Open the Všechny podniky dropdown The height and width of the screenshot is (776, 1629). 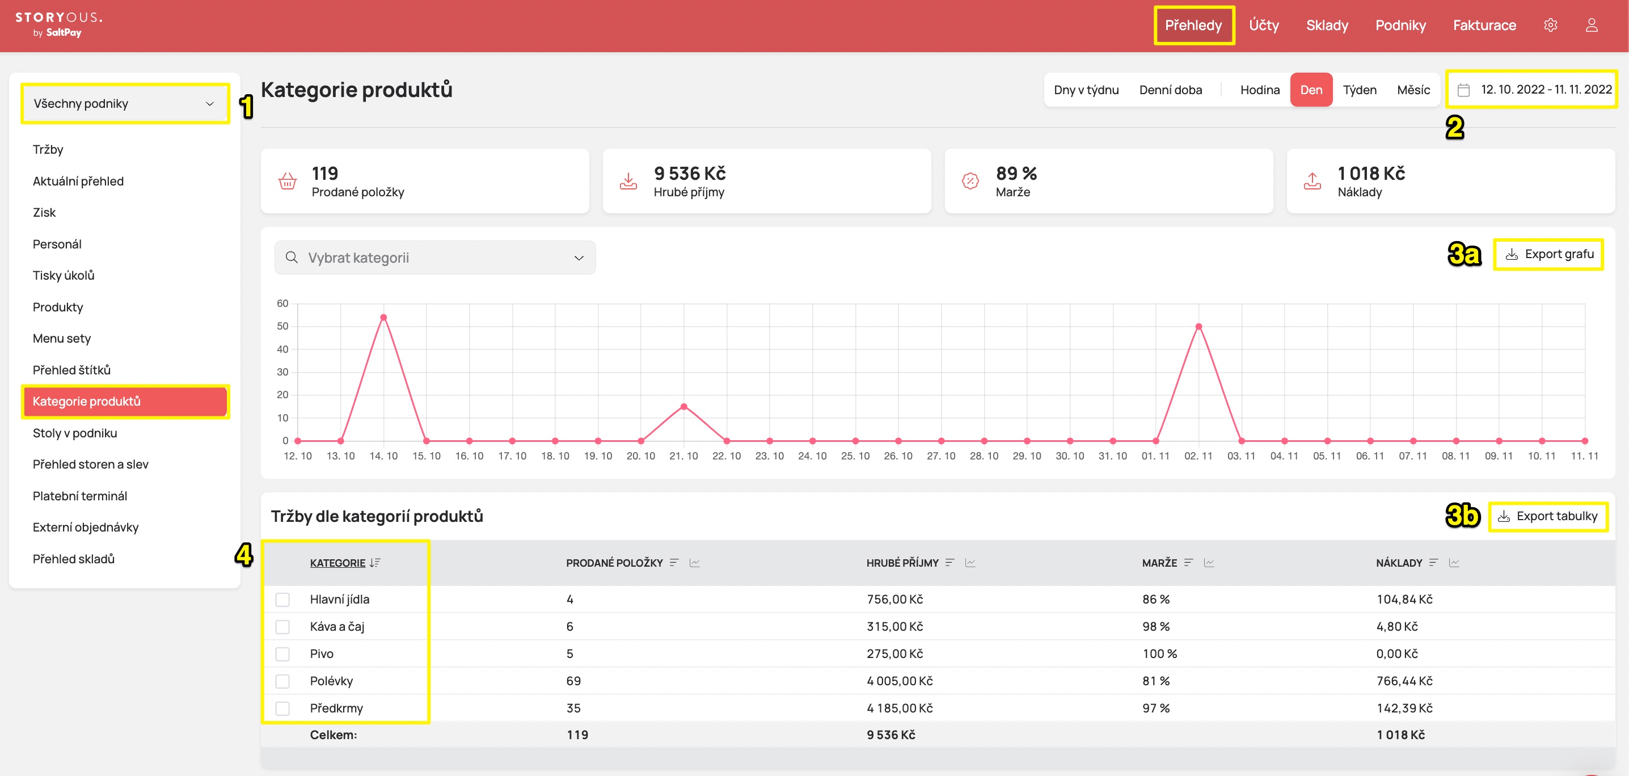click(x=125, y=103)
